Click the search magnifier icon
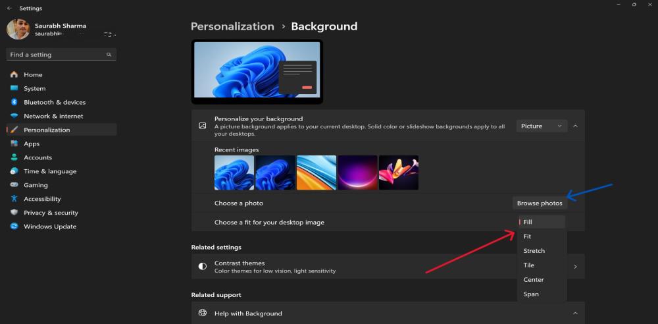Image resolution: width=658 pixels, height=324 pixels. tap(109, 55)
